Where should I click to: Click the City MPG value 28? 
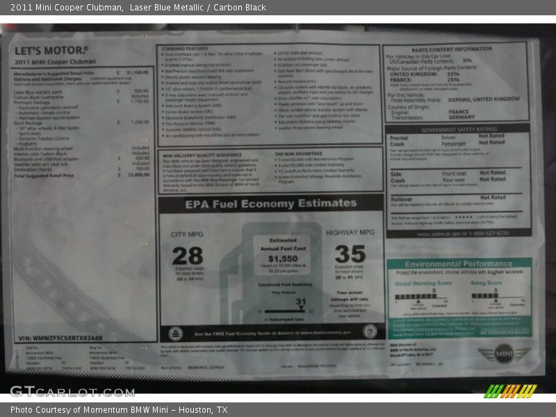click(187, 256)
